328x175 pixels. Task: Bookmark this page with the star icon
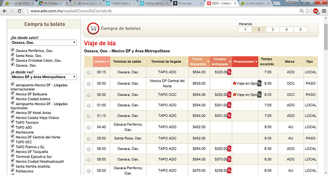coord(307,11)
